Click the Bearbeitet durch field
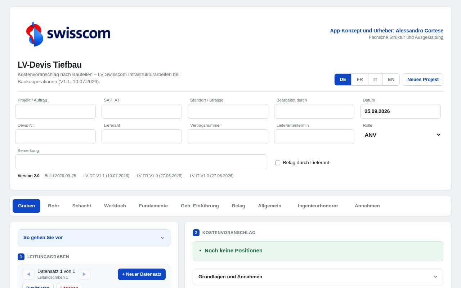Viewport: 461px width, 288px height. [x=314, y=112]
